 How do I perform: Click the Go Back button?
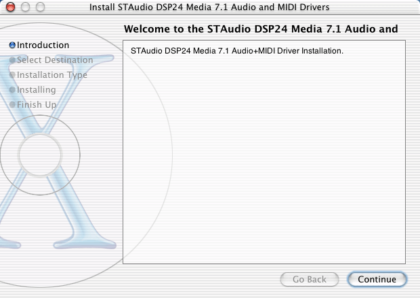pos(310,279)
